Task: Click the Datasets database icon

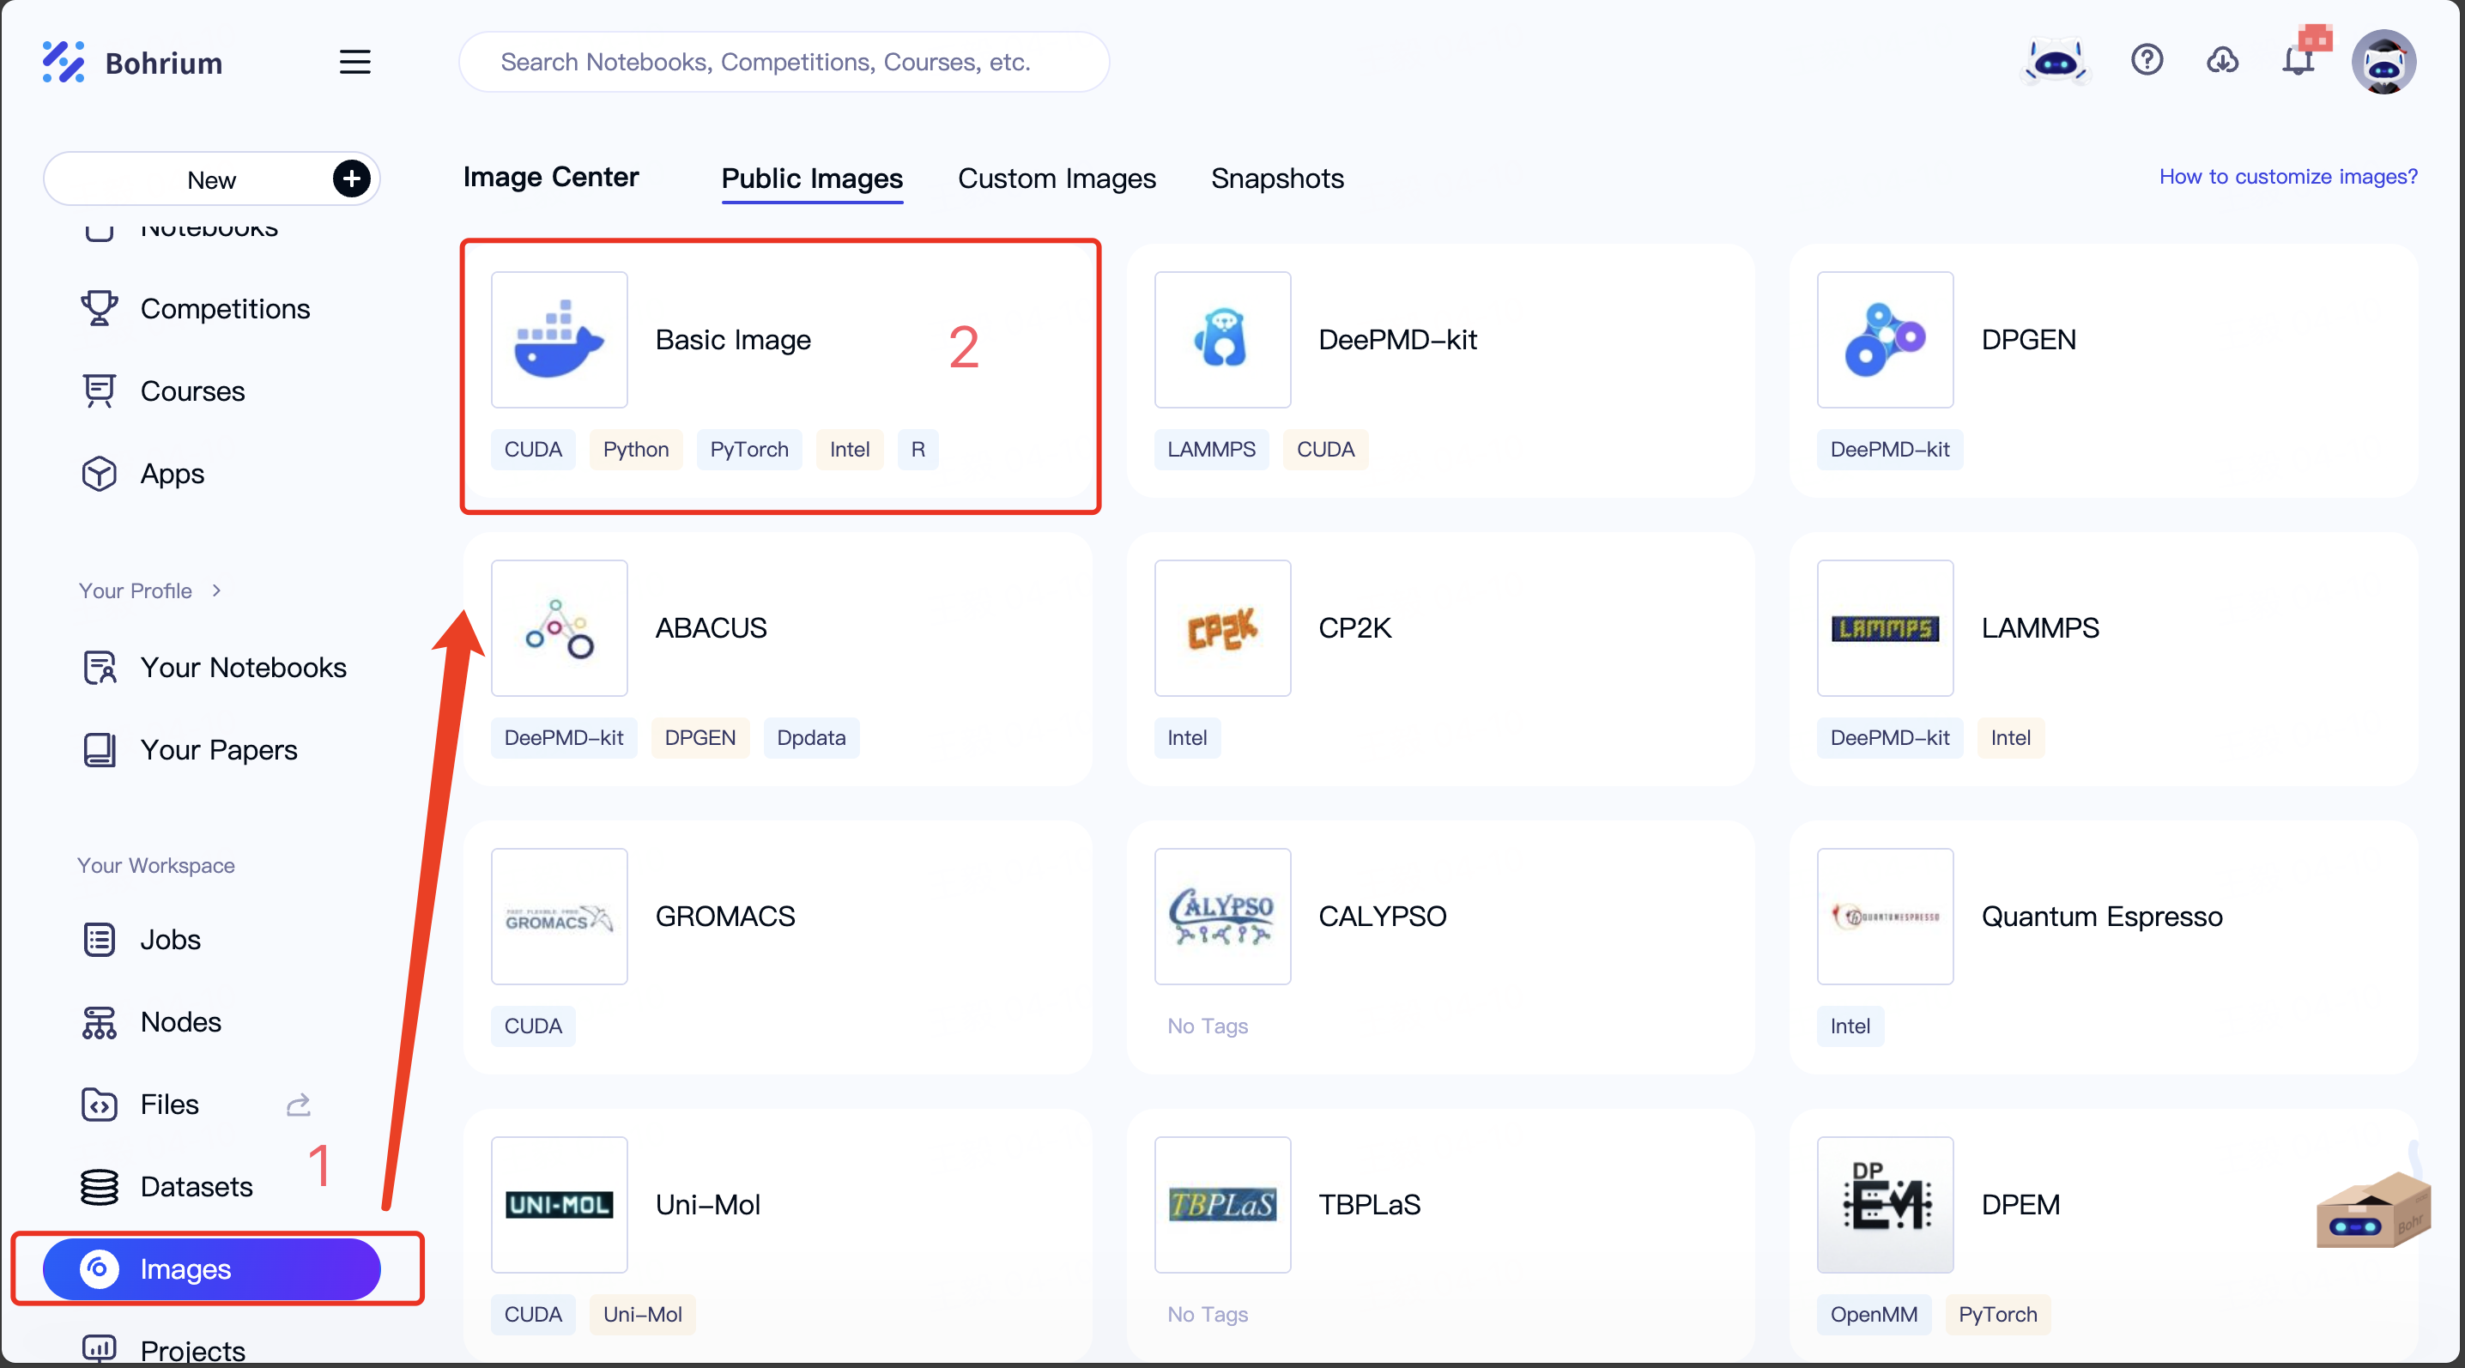Action: [99, 1186]
